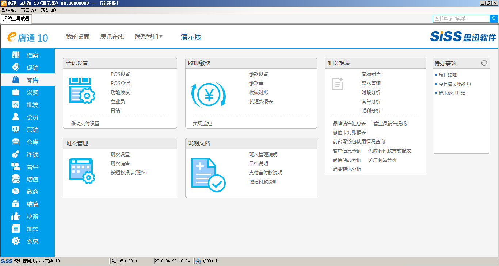The height and width of the screenshot is (266, 499).
Task: Open the 采购 basket icon
Action: point(16,92)
